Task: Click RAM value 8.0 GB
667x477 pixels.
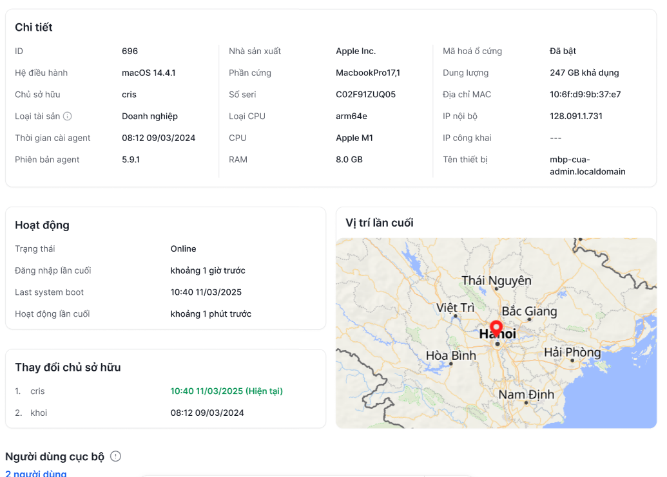Action: tap(349, 160)
